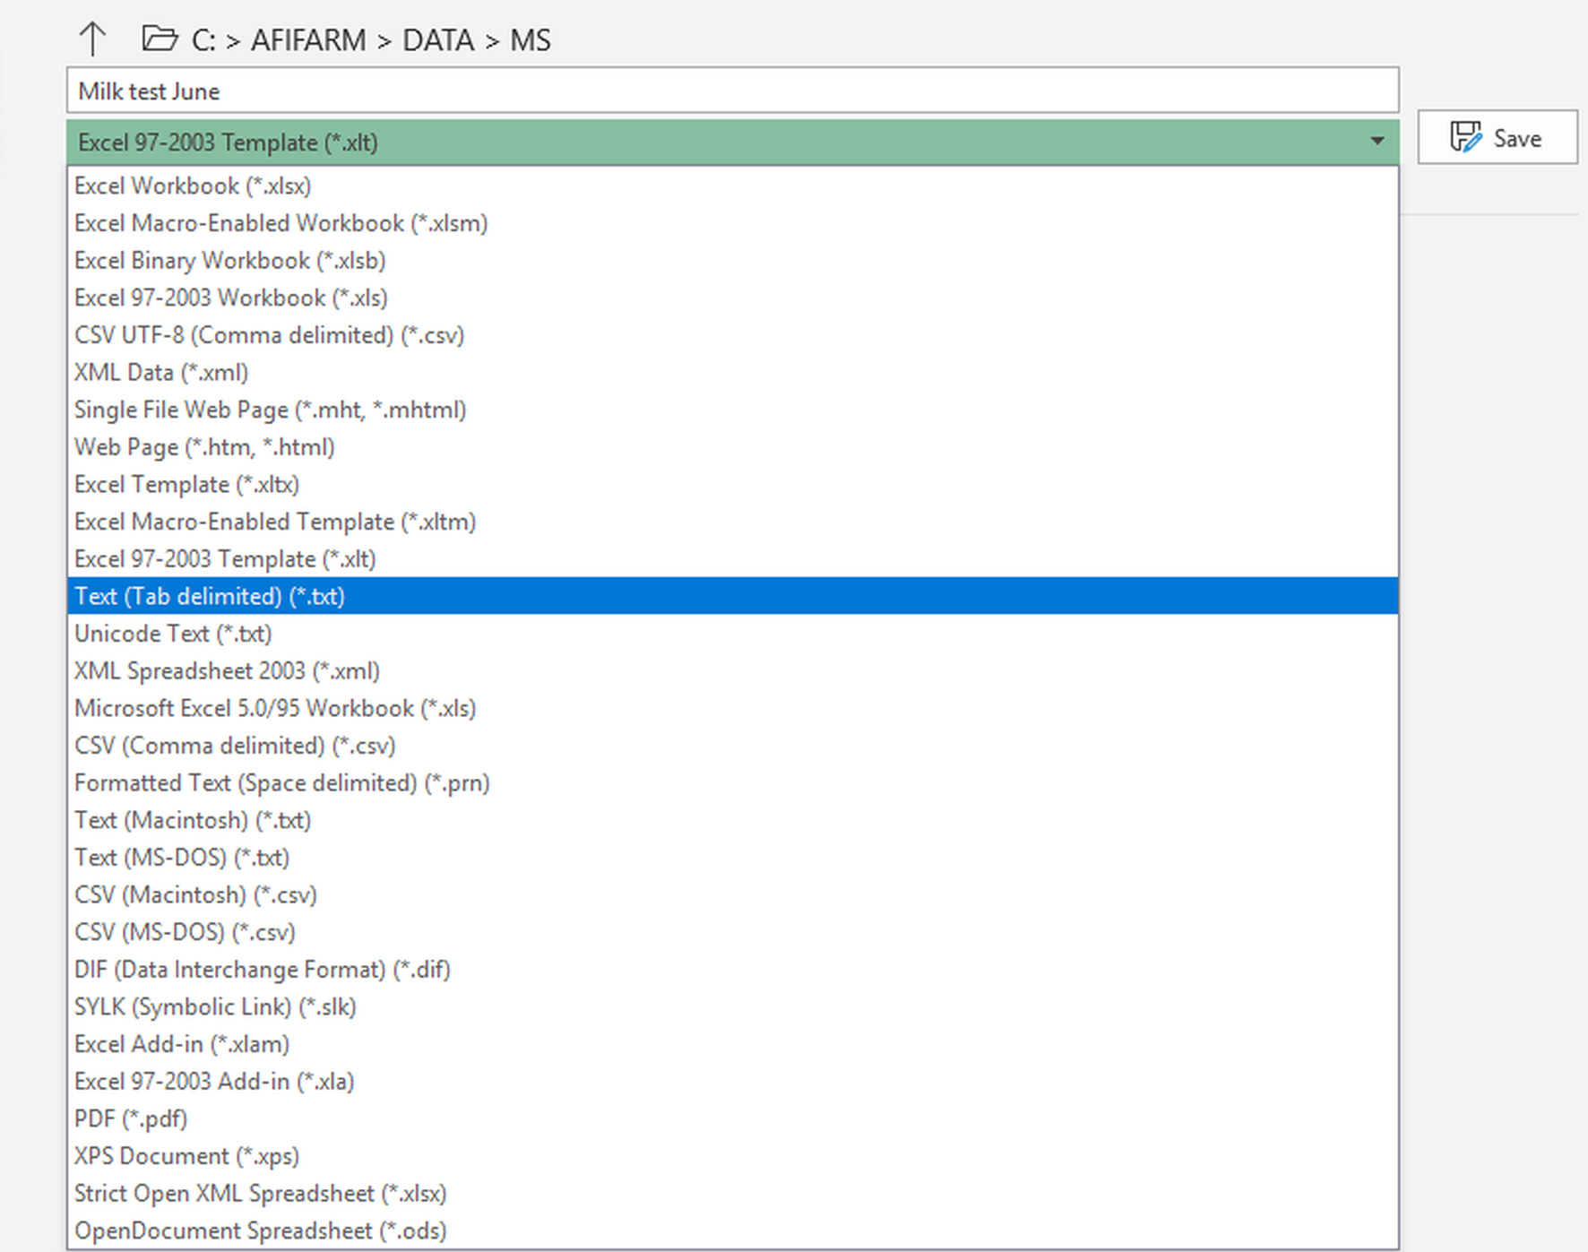The image size is (1588, 1252).
Task: Select XPS Document (*.xps) format
Action: click(186, 1156)
